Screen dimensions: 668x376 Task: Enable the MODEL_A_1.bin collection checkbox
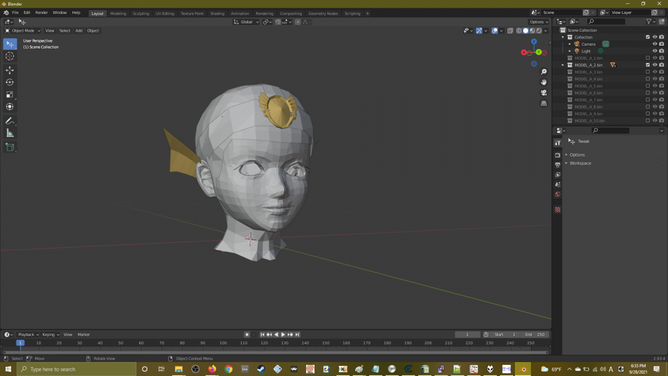point(647,58)
